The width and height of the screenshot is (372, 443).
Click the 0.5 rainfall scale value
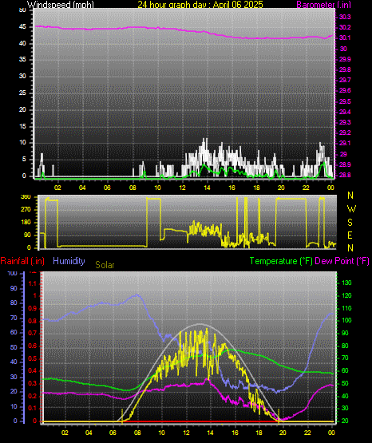click(33, 358)
